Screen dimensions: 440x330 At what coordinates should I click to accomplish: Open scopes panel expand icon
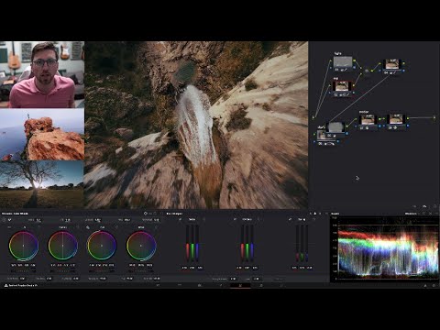coord(424,214)
